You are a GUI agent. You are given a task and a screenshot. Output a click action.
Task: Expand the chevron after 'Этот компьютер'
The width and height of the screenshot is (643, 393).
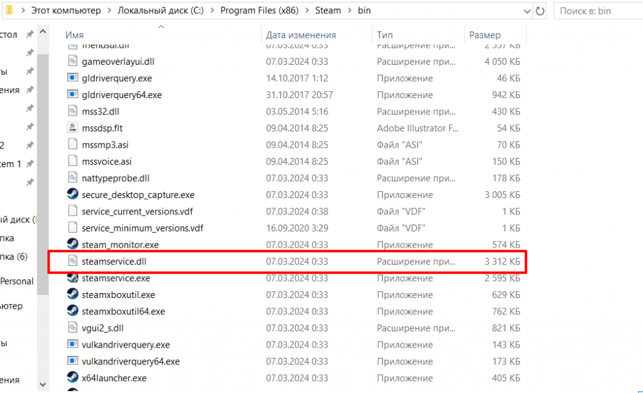tap(109, 11)
